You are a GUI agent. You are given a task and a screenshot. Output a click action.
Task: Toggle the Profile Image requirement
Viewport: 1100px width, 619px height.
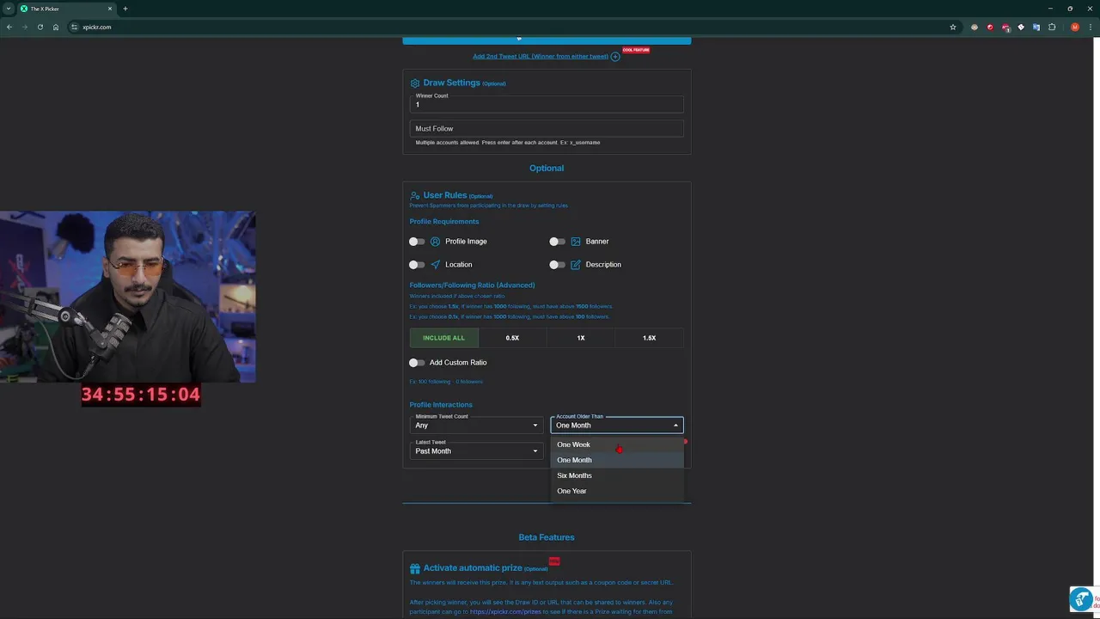point(417,242)
